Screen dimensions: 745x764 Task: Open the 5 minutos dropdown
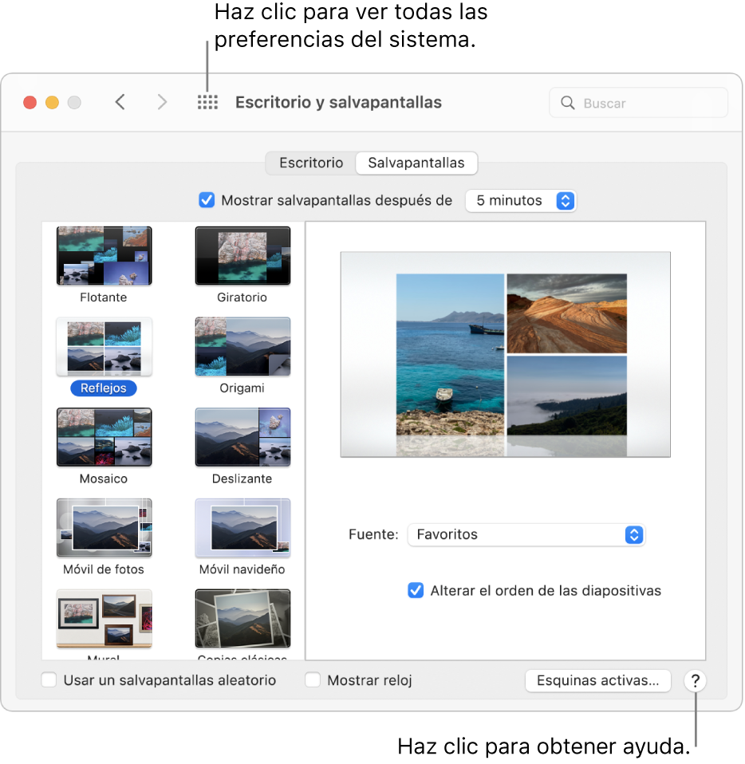click(x=521, y=200)
